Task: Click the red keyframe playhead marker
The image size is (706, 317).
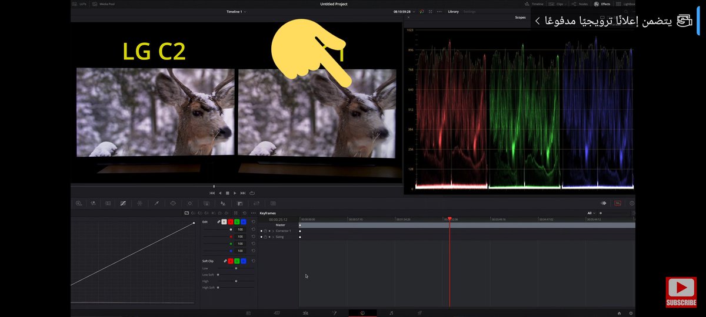Action: 449,219
